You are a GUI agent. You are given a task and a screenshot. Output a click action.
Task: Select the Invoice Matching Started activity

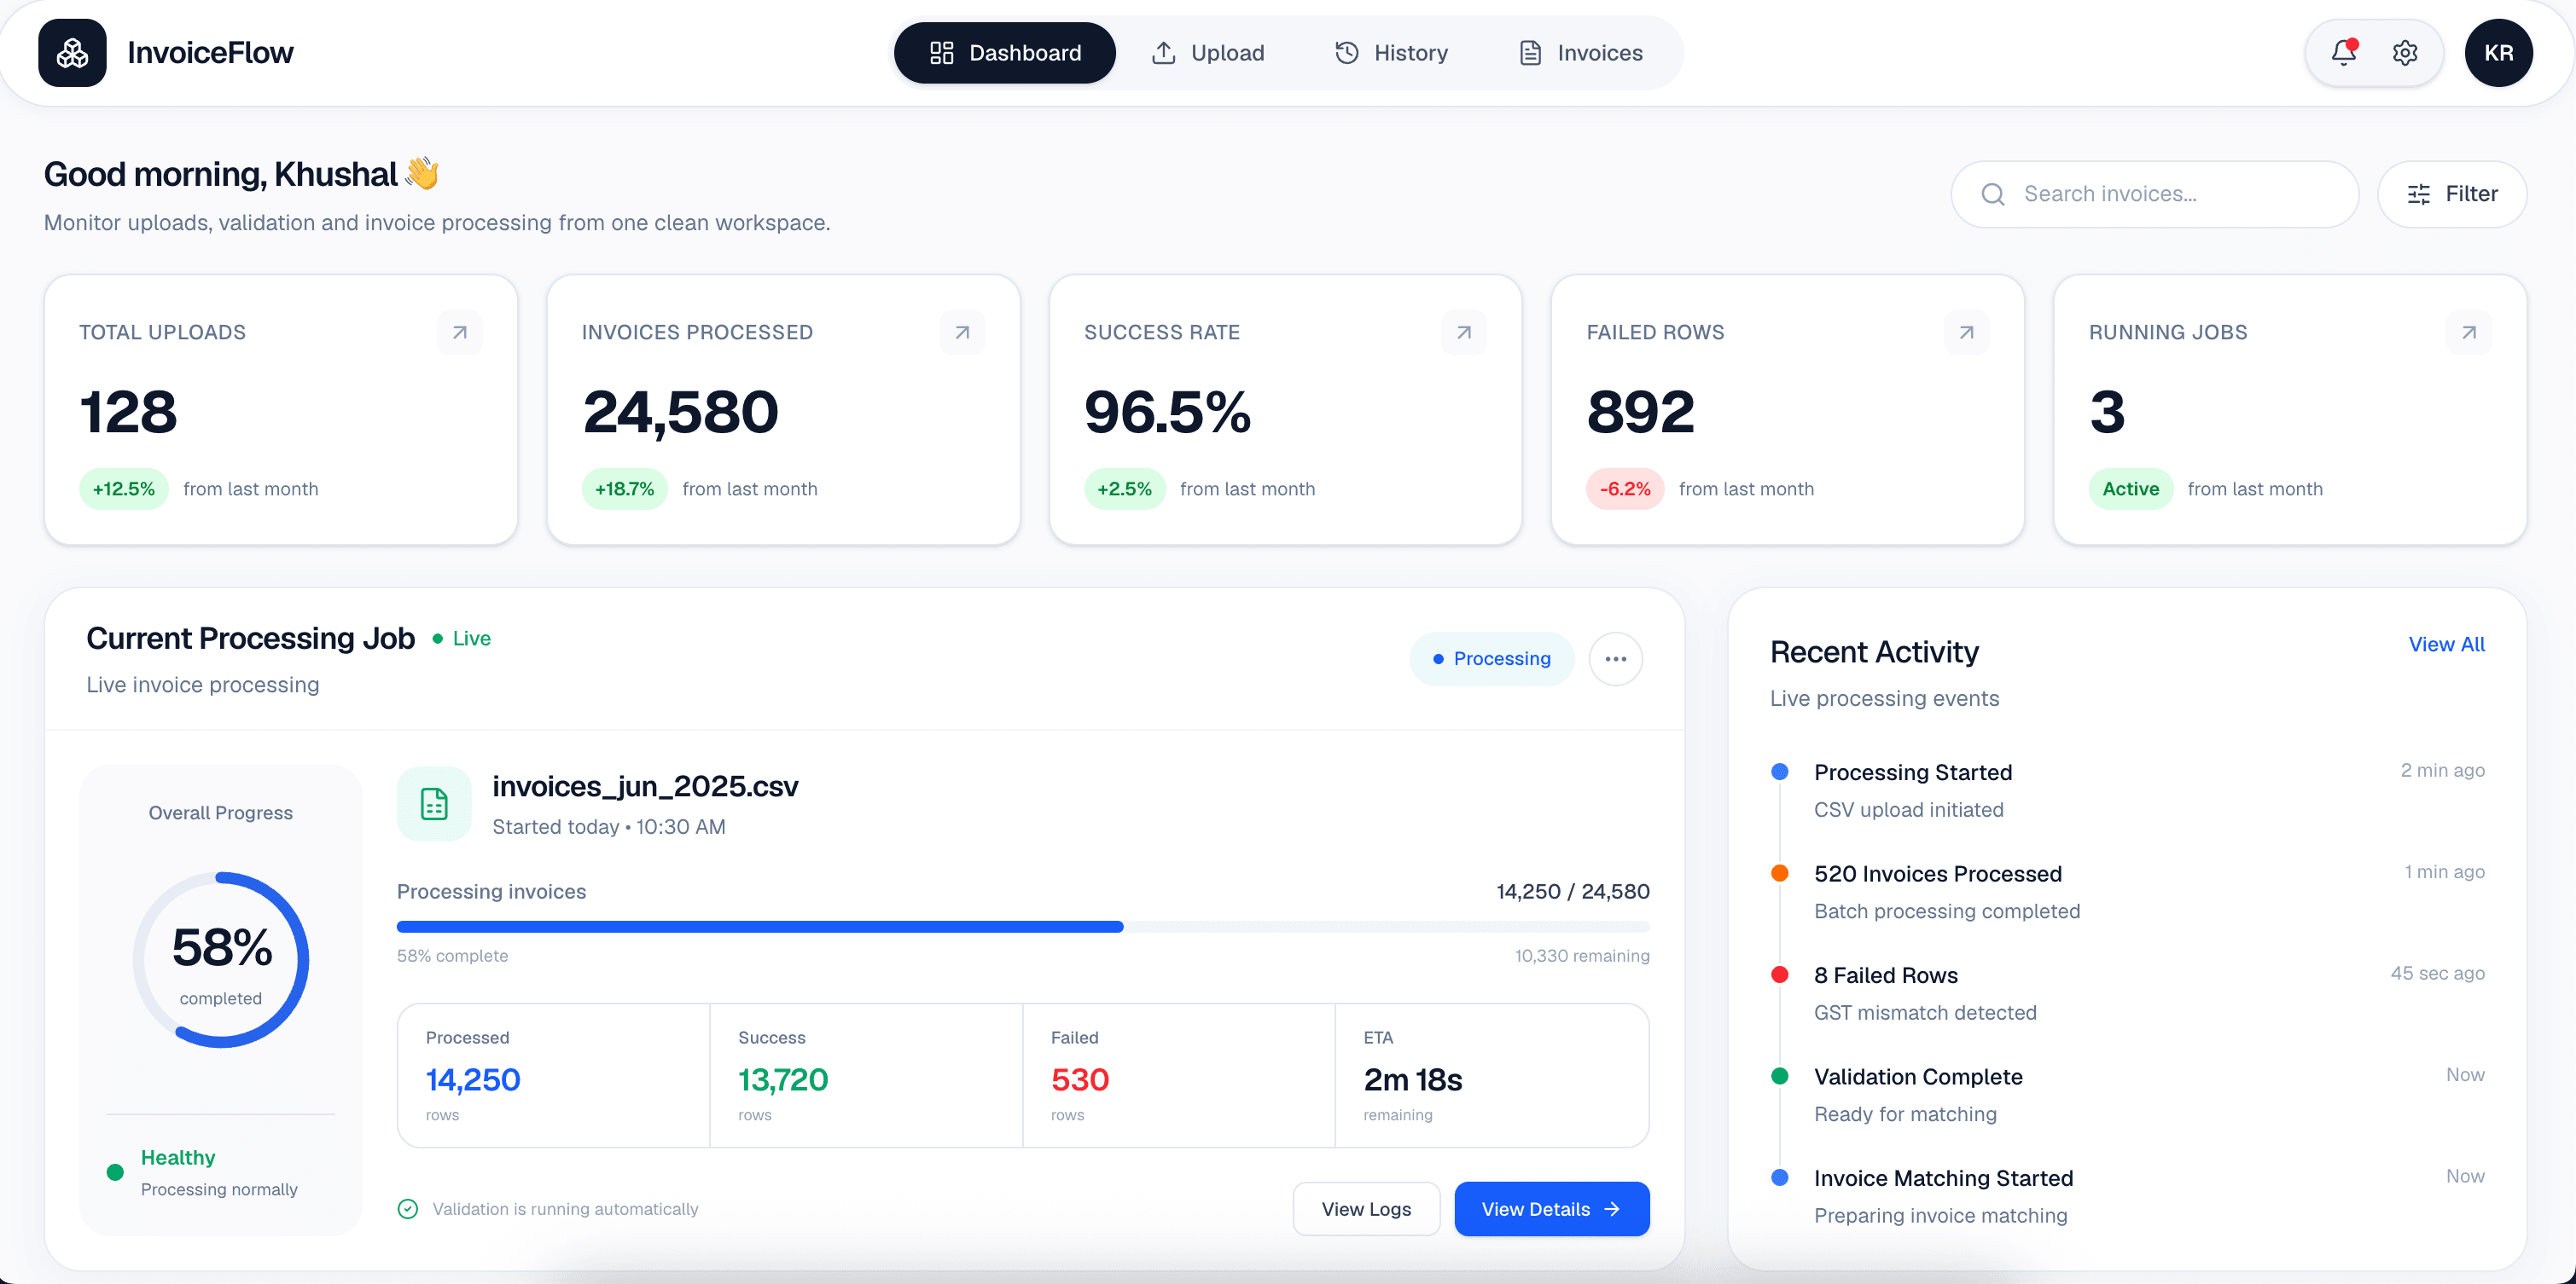click(2127, 1196)
